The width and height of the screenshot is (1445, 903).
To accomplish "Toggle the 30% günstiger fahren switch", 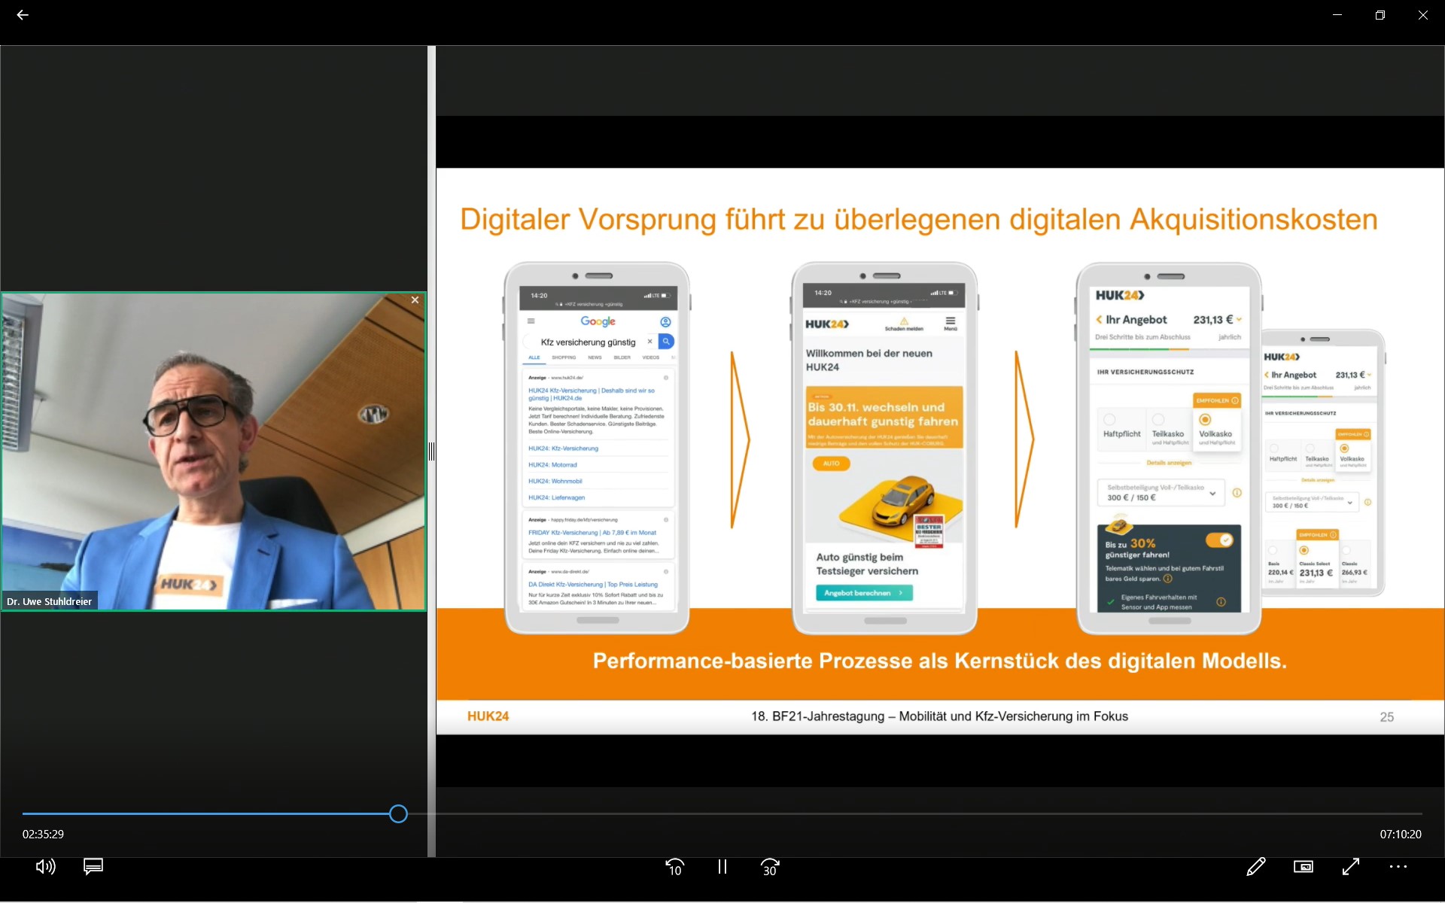I will point(1219,540).
